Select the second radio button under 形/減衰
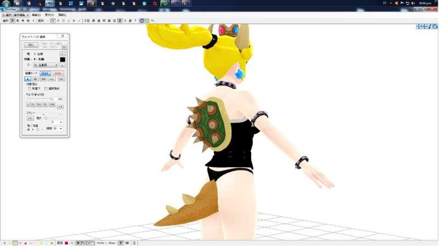This screenshot has height=246, width=439. tap(37, 129)
